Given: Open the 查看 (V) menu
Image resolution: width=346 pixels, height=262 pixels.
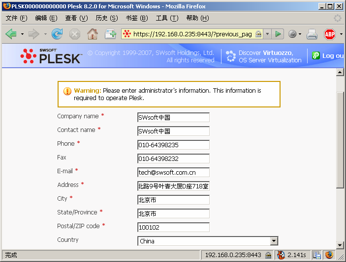Looking at the screenshot, I should (76, 18).
